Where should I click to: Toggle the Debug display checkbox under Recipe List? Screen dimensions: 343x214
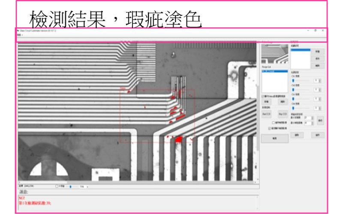click(263, 97)
